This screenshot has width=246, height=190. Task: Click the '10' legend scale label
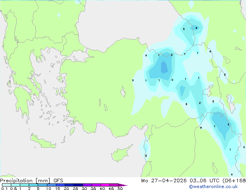point(49,188)
